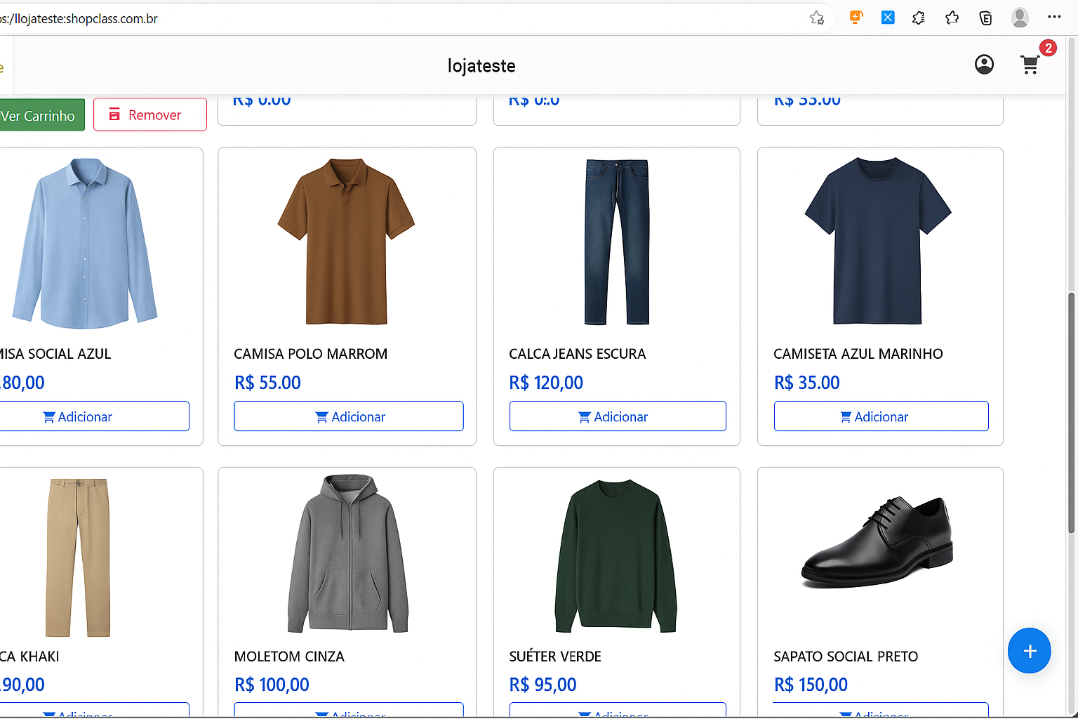The height and width of the screenshot is (719, 1078).
Task: Open the browser collections icon
Action: (x=985, y=18)
